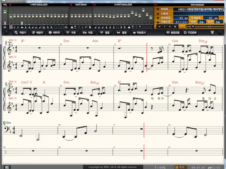This screenshot has width=226, height=169.
Task: Click the dot beside 현재곡 label
Action: [158, 9]
